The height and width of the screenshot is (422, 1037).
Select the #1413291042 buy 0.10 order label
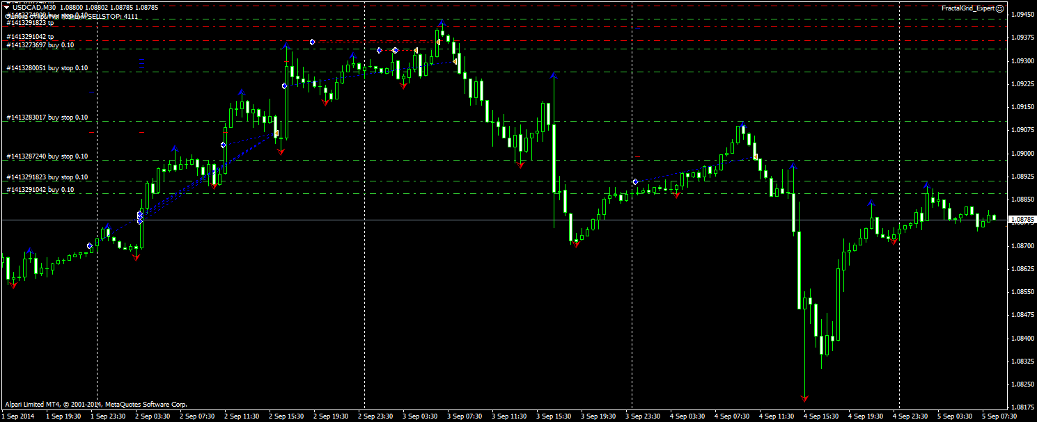click(x=40, y=189)
